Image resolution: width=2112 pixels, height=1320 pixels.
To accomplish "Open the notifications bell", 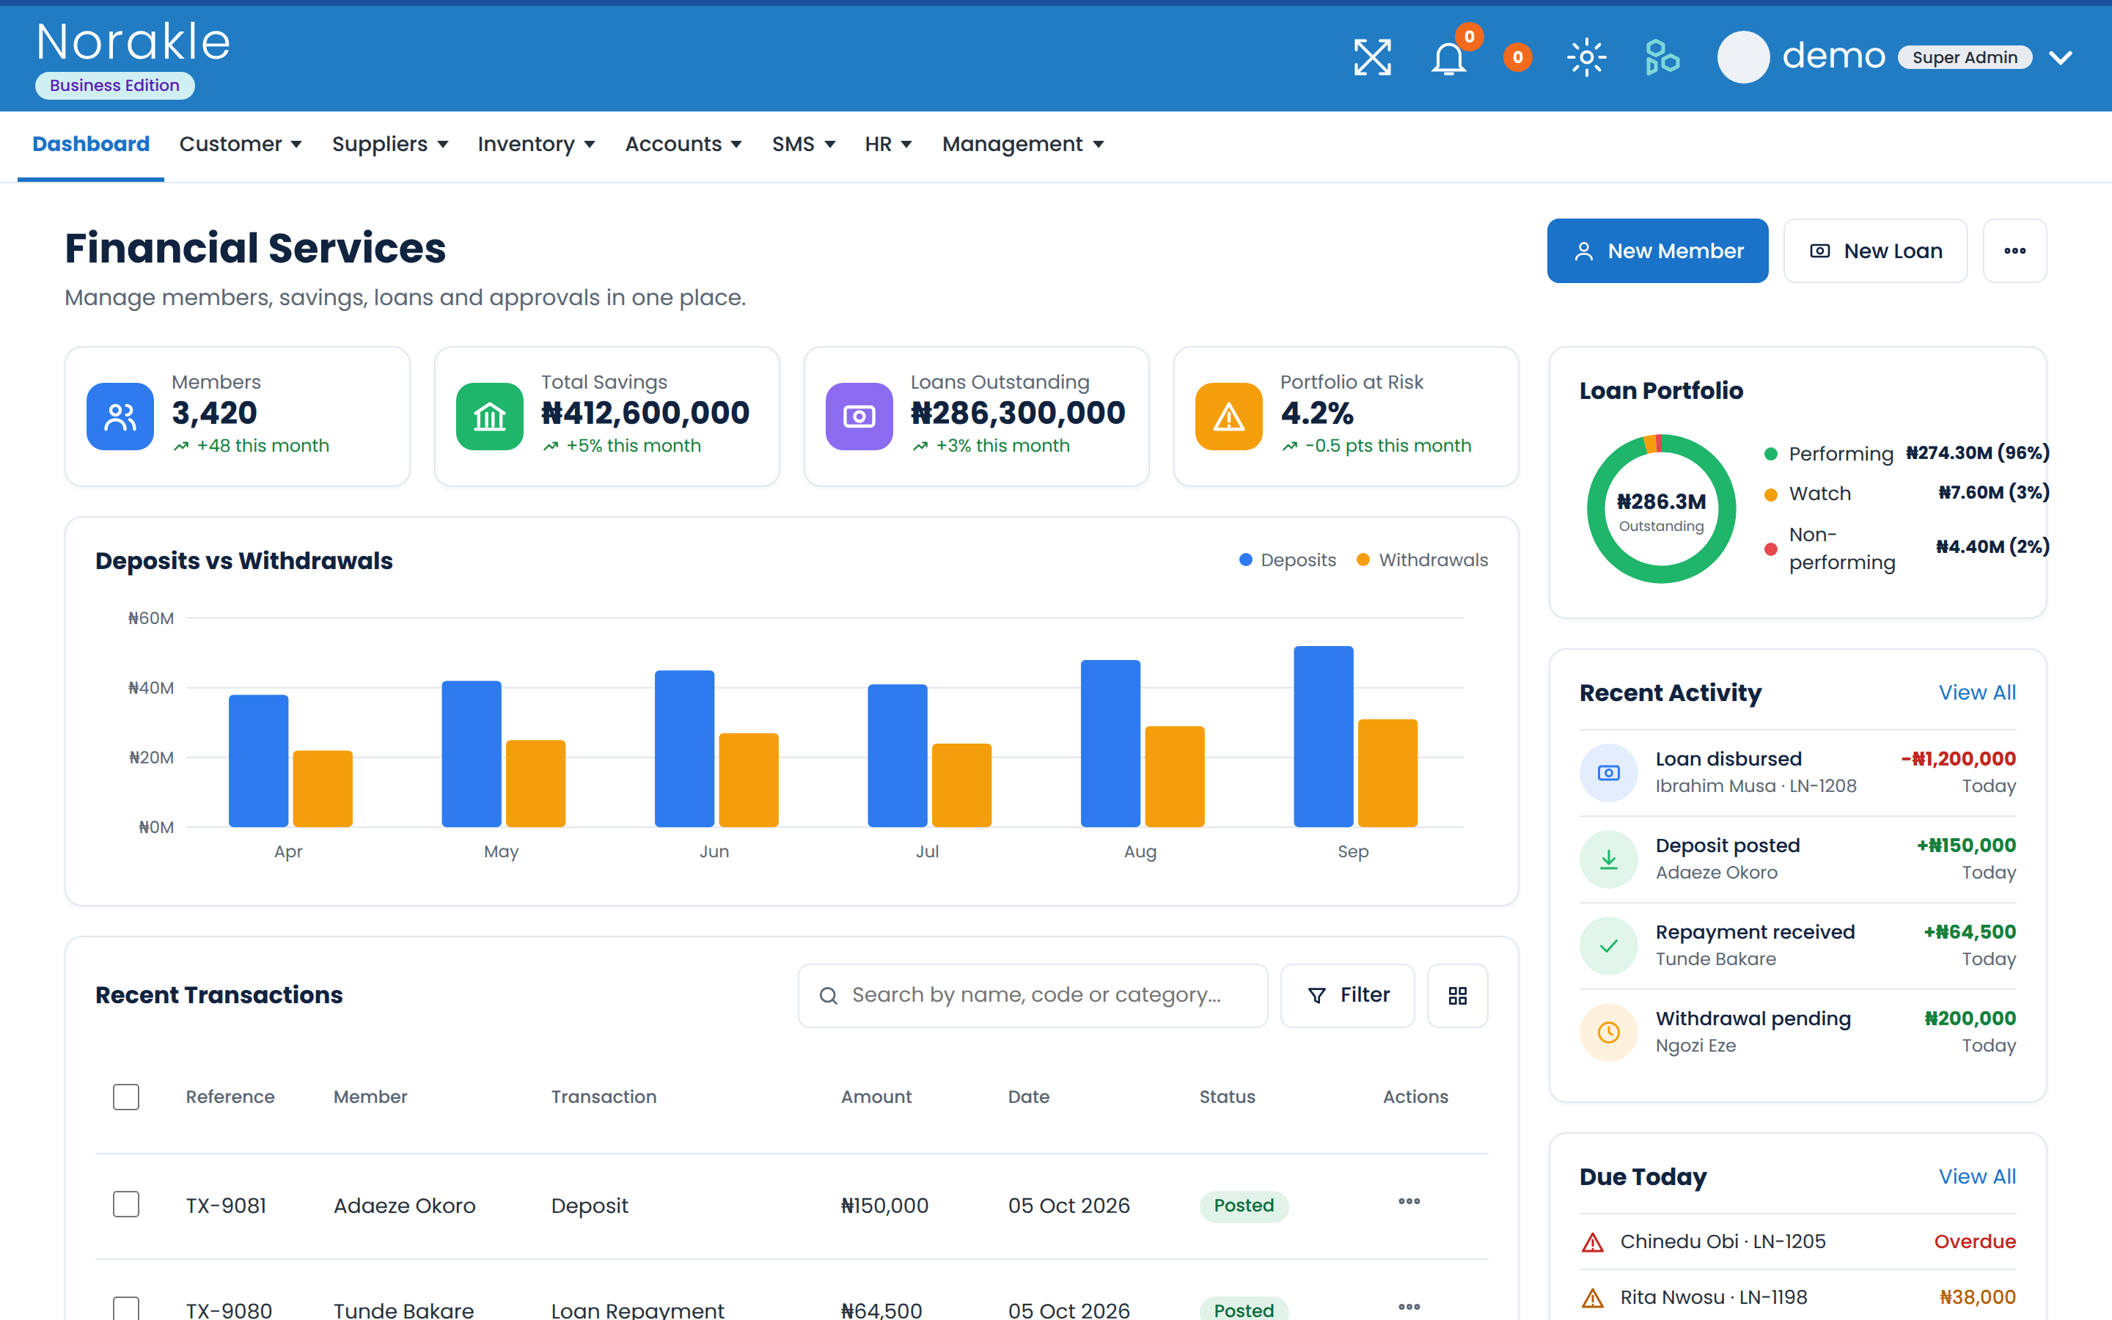I will tap(1449, 59).
